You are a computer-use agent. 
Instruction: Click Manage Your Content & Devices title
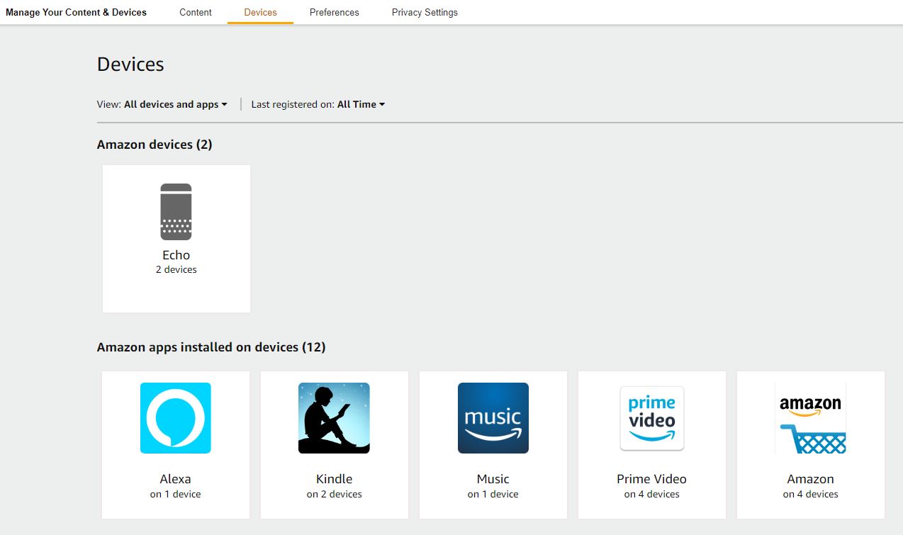(76, 12)
